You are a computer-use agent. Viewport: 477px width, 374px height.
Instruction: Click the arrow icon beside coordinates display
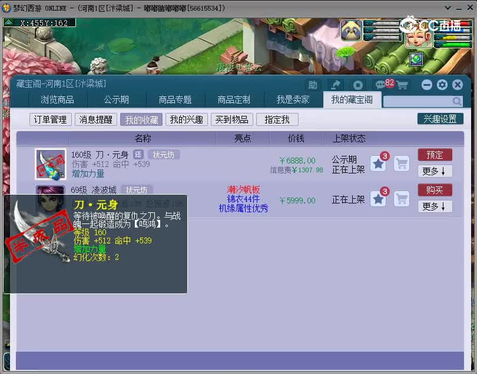[x=8, y=22]
